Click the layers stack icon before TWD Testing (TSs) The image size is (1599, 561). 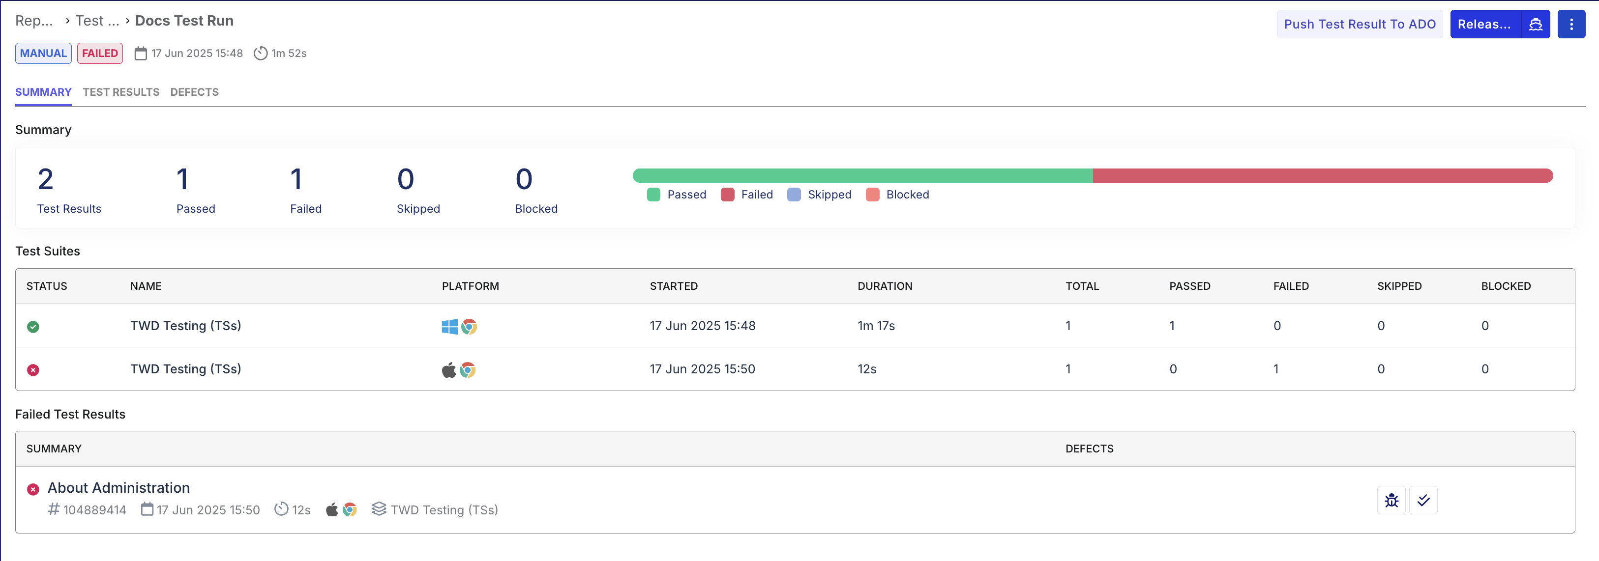coord(379,509)
